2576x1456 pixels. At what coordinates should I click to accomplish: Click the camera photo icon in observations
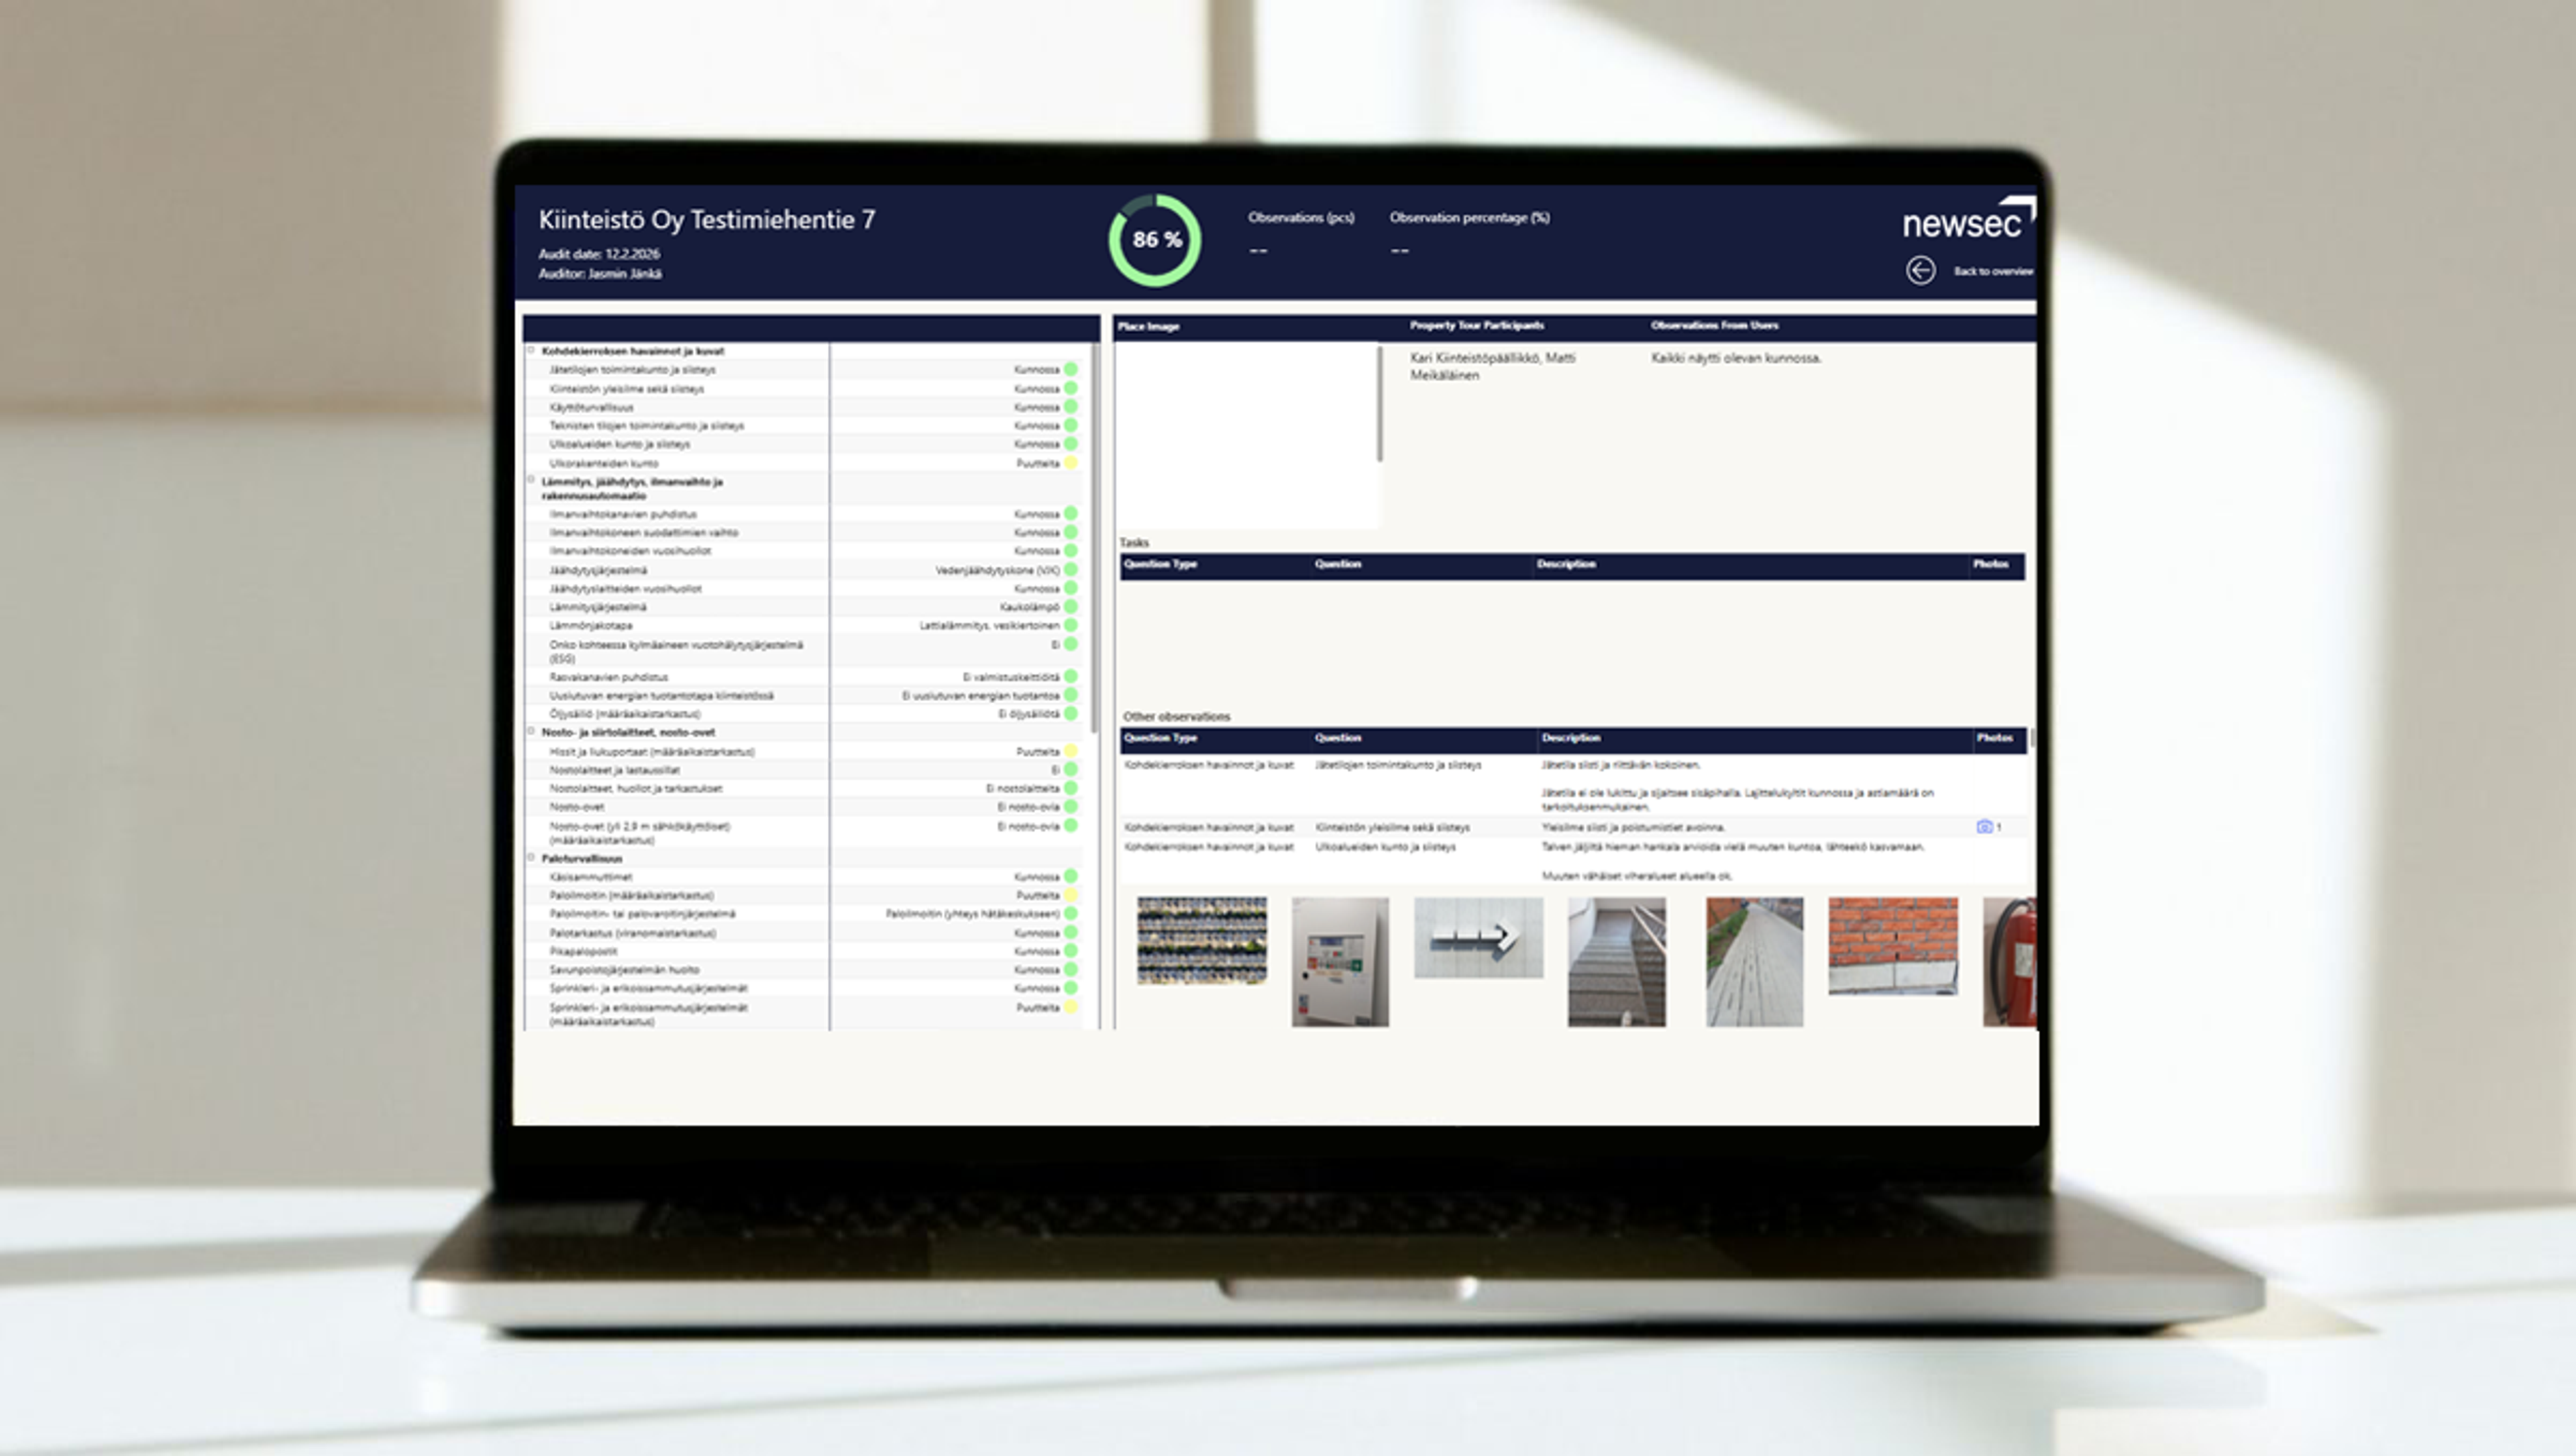(x=1984, y=827)
